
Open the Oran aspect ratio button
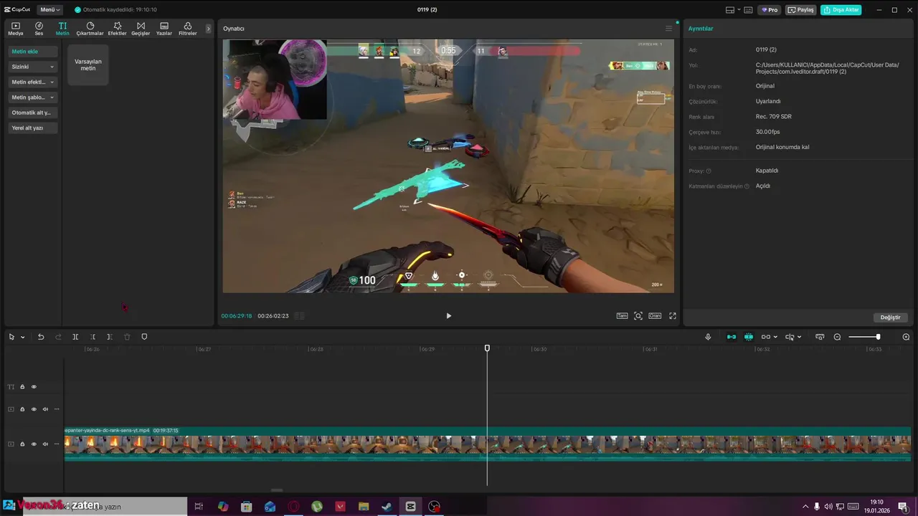[655, 315]
